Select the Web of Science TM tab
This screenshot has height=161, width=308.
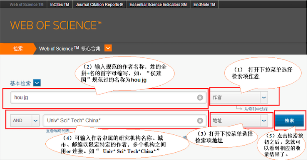click(27, 5)
